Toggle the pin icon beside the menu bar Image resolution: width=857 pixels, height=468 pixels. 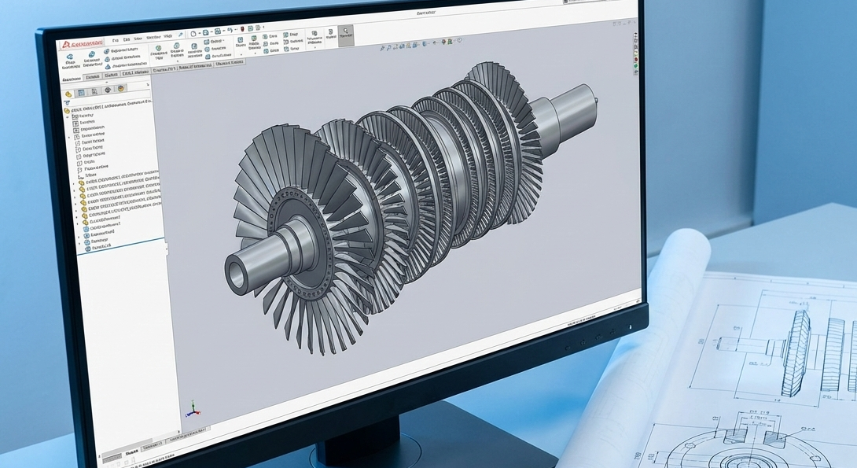coord(180,35)
